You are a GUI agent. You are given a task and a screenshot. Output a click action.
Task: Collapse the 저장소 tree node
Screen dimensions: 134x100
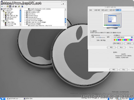2,21
